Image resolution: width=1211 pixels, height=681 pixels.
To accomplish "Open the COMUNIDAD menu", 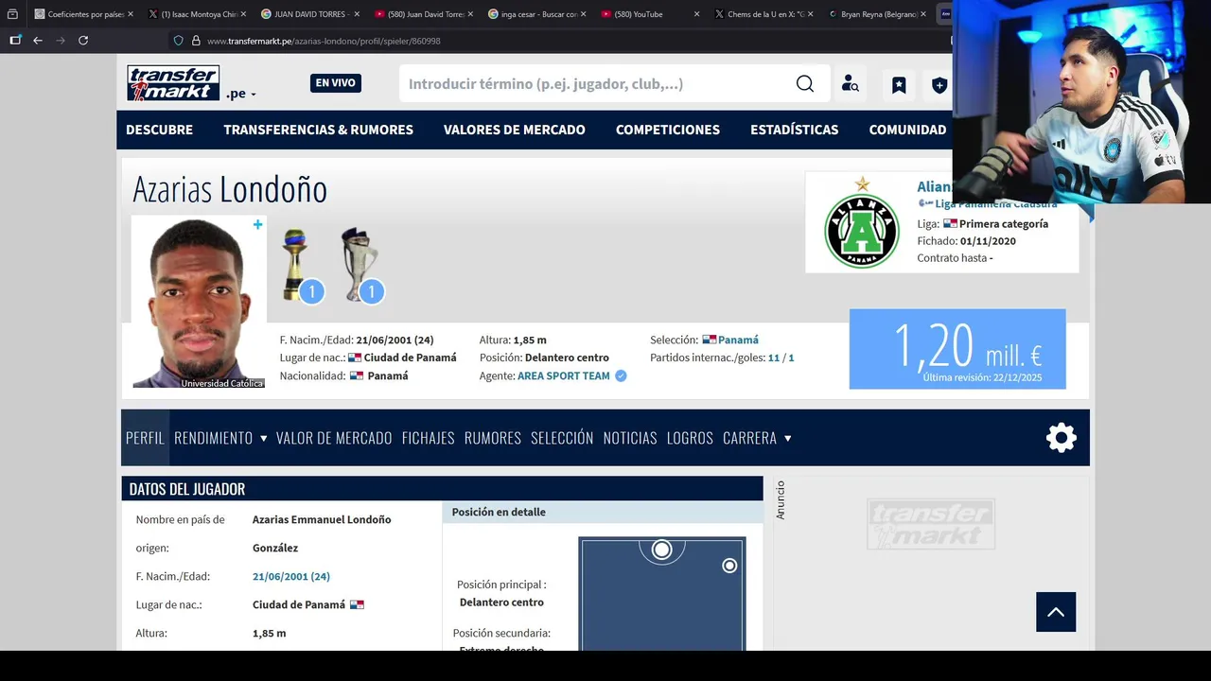I will coord(907,130).
